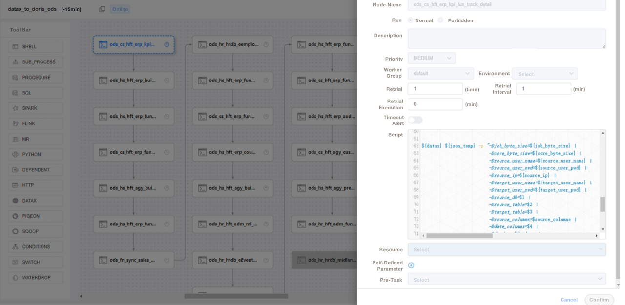Open the Resource select dropdown
Image resolution: width=625 pixels, height=305 pixels.
tap(506, 250)
